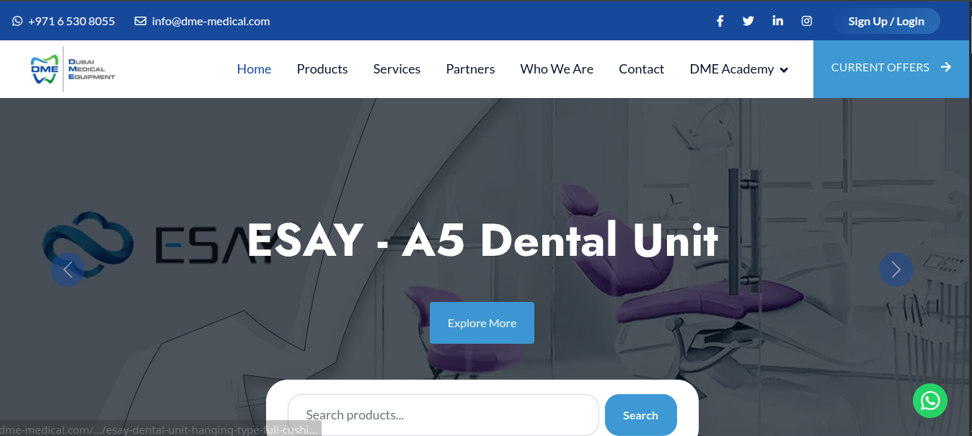This screenshot has height=436, width=972.
Task: Open the Products menu item
Action: 322,69
